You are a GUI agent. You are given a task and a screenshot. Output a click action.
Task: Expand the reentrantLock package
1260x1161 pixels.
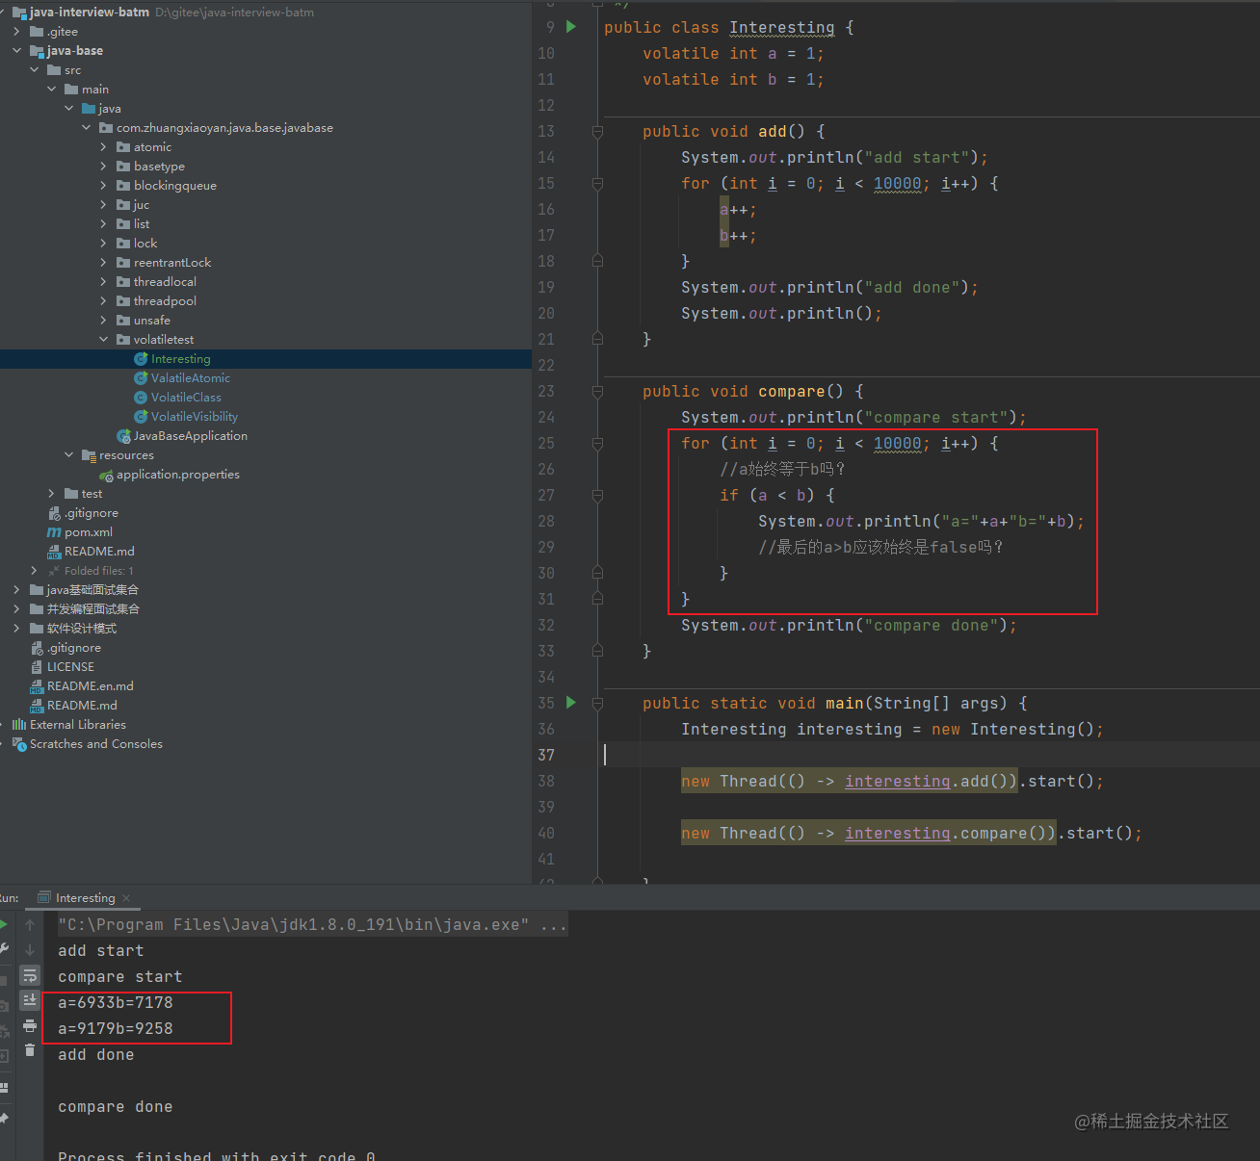coord(103,263)
